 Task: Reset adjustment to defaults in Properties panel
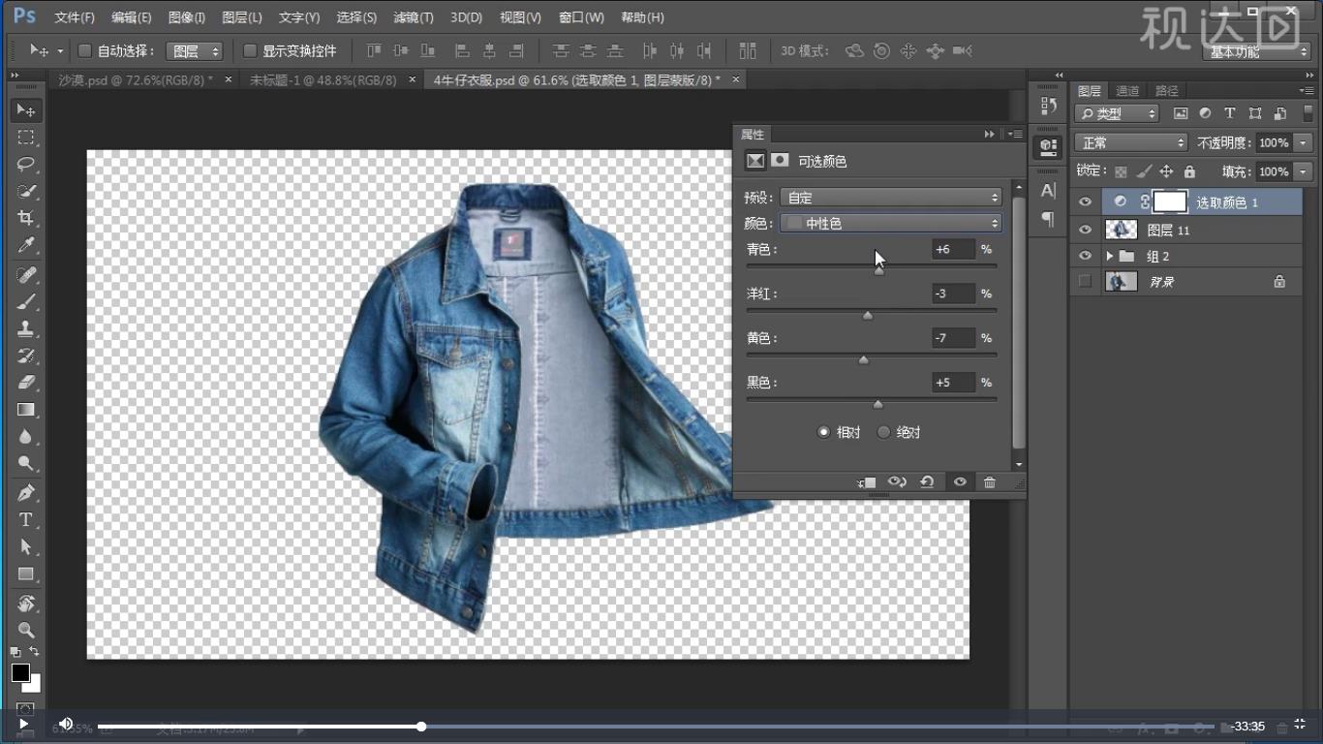coord(927,482)
